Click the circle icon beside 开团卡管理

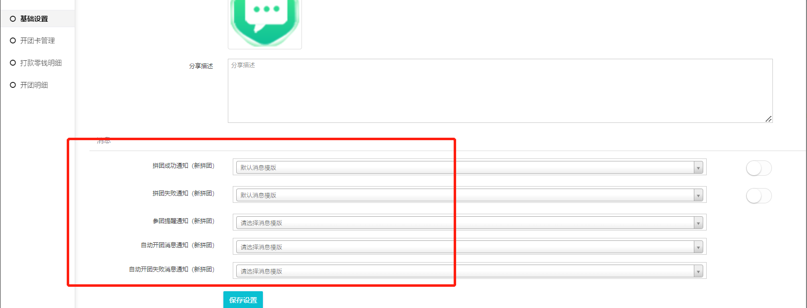pos(13,40)
